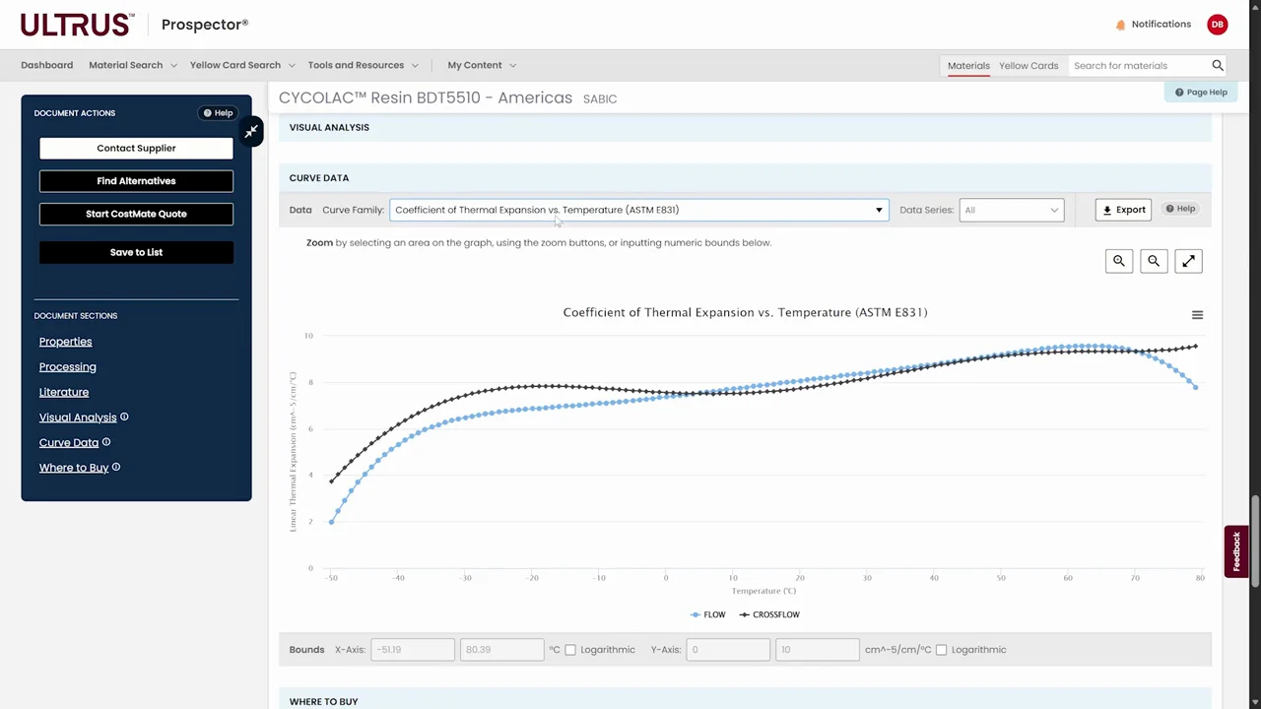Expand the My Content menu
This screenshot has width=1261, height=709.
pyautogui.click(x=482, y=65)
